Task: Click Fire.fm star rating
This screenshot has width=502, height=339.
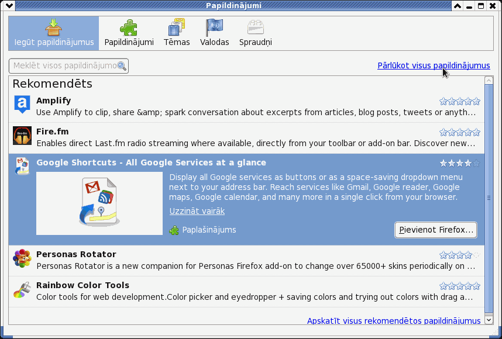Action: (x=460, y=133)
